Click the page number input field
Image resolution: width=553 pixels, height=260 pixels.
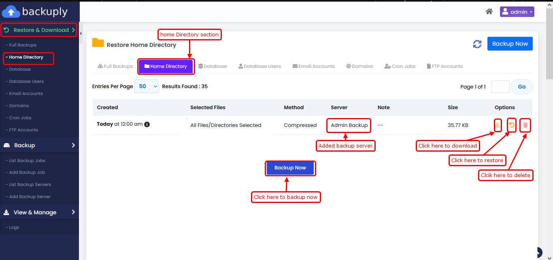point(500,87)
